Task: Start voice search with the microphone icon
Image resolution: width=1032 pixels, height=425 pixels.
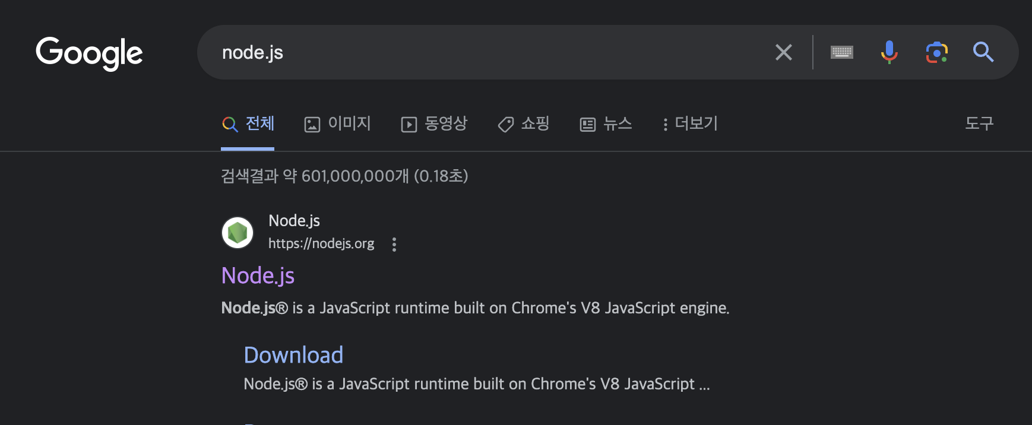Action: [889, 52]
